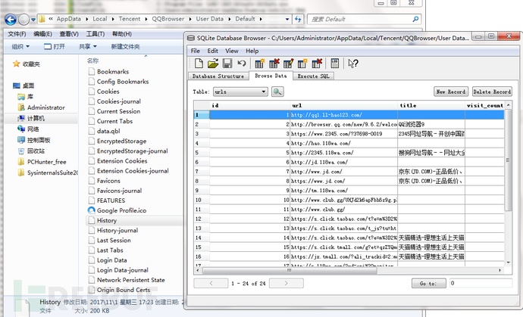Click the Modify Table toolbar icon
The image size is (523, 317).
pyautogui.click(x=288, y=64)
